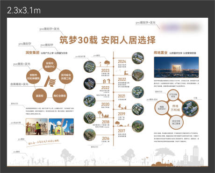Open the circular aerial photo beside 2020
The width and height of the screenshot is (215, 173).
point(90,101)
